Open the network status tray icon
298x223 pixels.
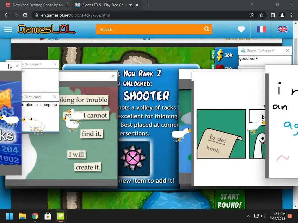257,216
